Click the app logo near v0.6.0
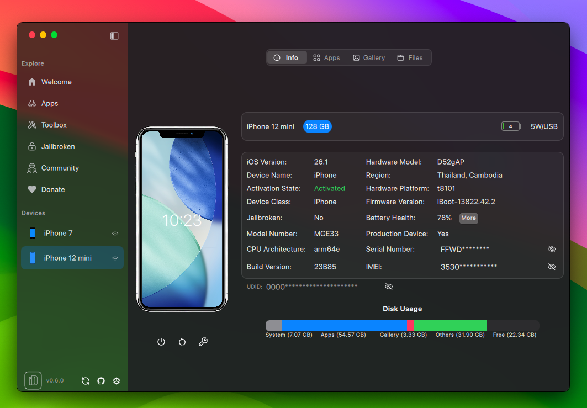This screenshot has height=408, width=587. [x=33, y=381]
